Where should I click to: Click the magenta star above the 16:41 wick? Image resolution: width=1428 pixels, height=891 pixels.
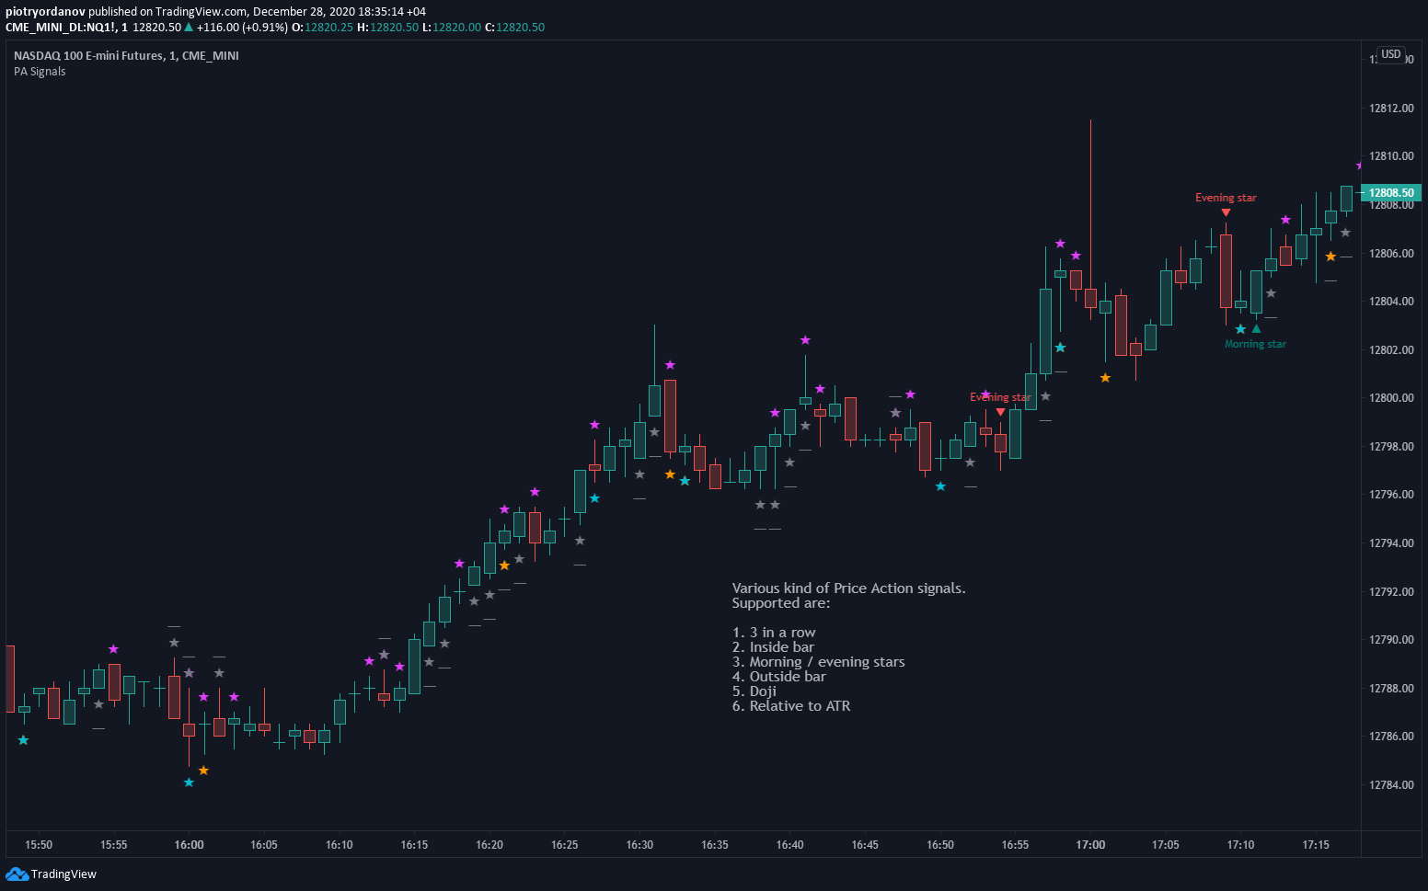(805, 340)
